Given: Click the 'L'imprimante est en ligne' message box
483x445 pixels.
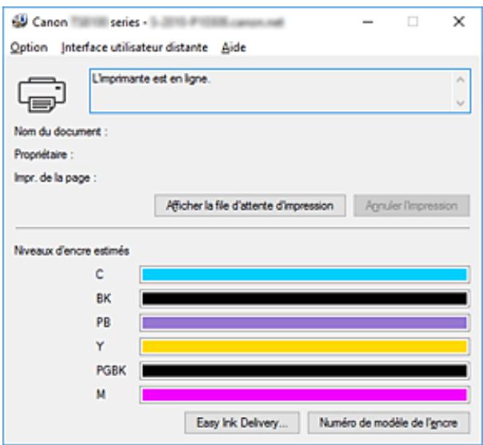Looking at the screenshot, I should click(280, 91).
